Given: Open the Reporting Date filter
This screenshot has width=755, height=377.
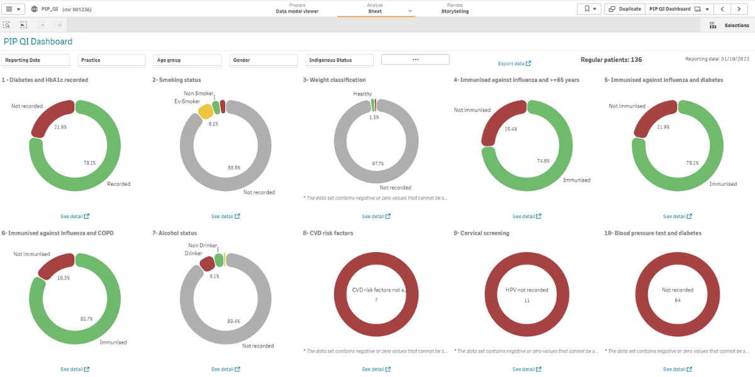Looking at the screenshot, I should (x=36, y=60).
